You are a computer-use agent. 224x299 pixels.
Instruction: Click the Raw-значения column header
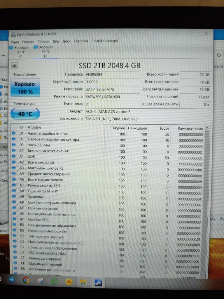pyautogui.click(x=190, y=128)
